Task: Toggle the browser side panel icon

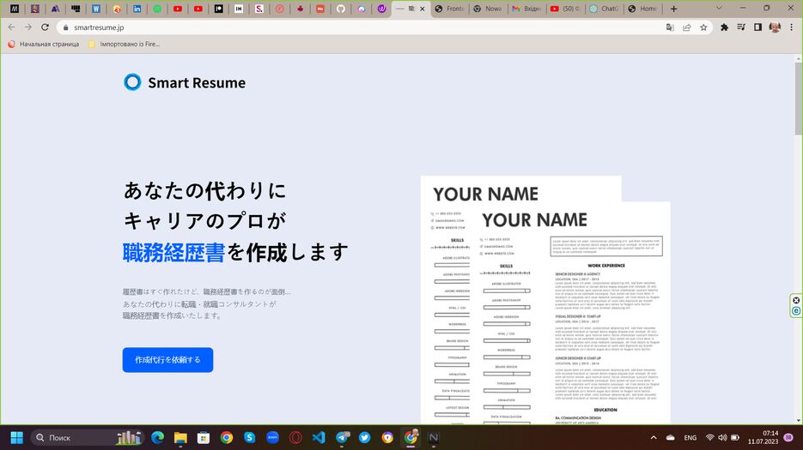Action: [x=757, y=27]
